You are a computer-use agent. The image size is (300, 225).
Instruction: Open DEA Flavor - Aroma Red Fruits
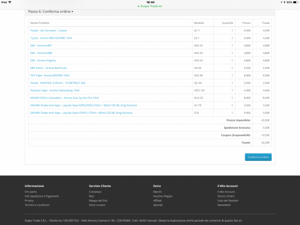[x=49, y=67]
